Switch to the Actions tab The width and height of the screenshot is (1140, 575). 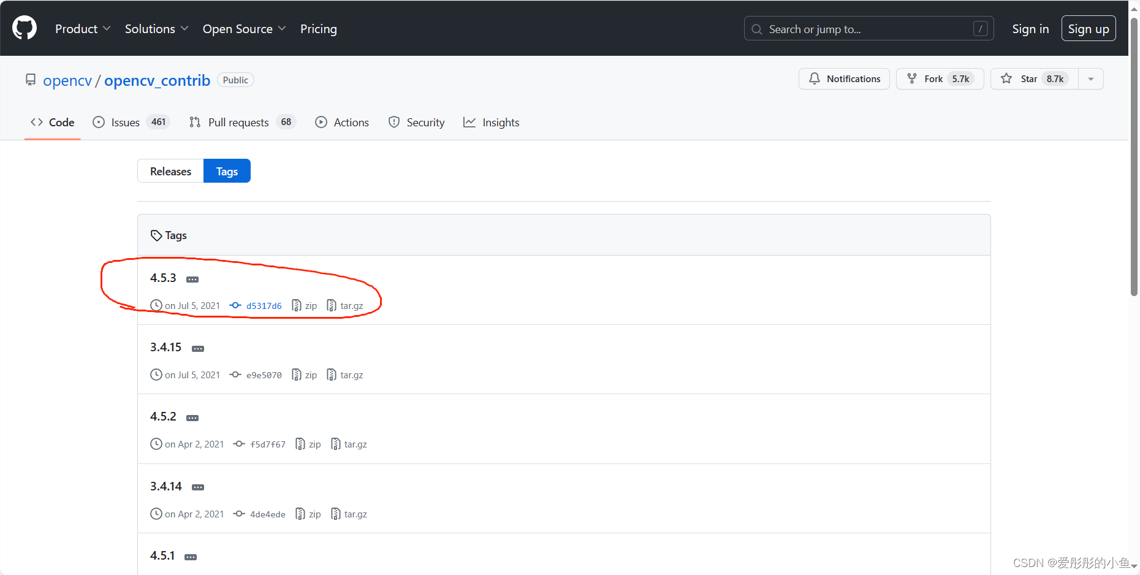(342, 123)
